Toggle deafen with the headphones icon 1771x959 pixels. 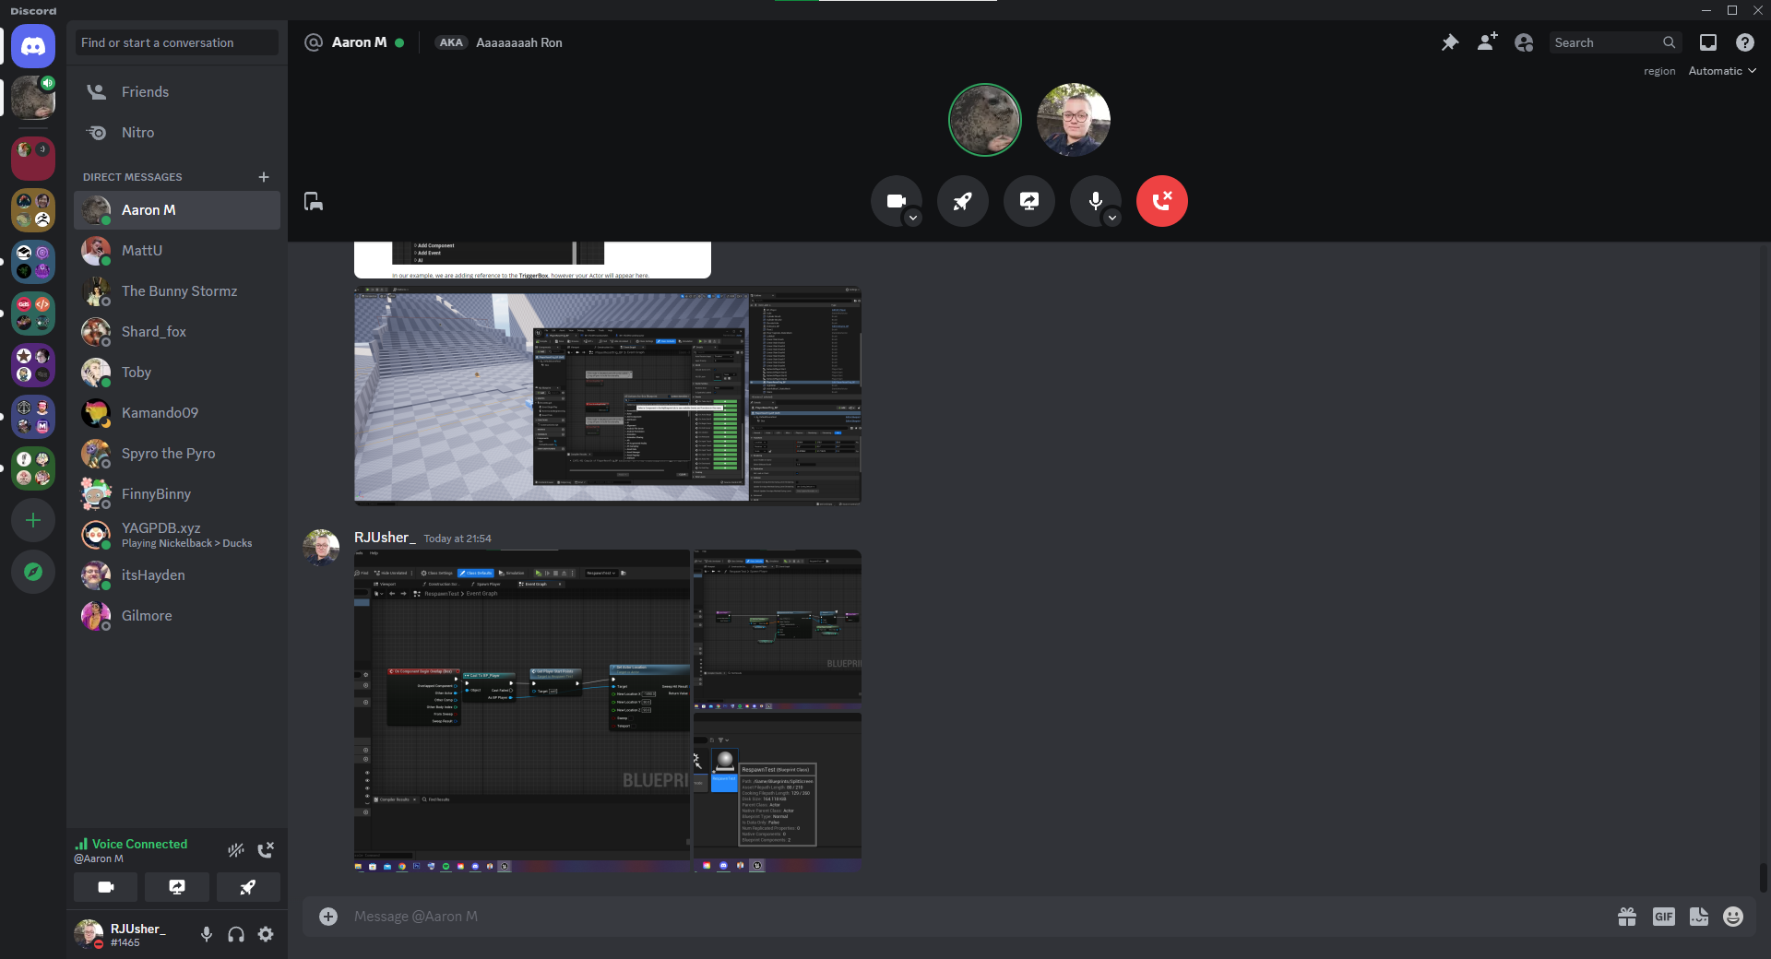[x=236, y=934]
